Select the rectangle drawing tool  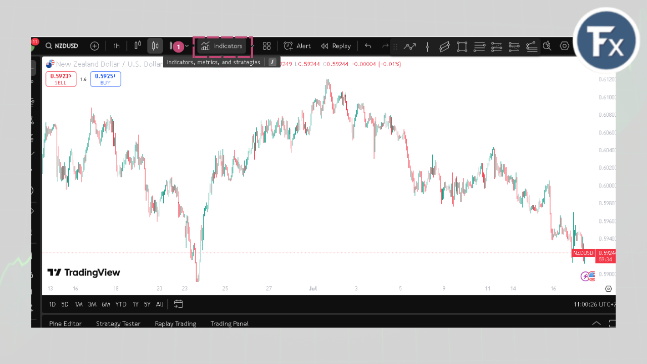pos(461,47)
